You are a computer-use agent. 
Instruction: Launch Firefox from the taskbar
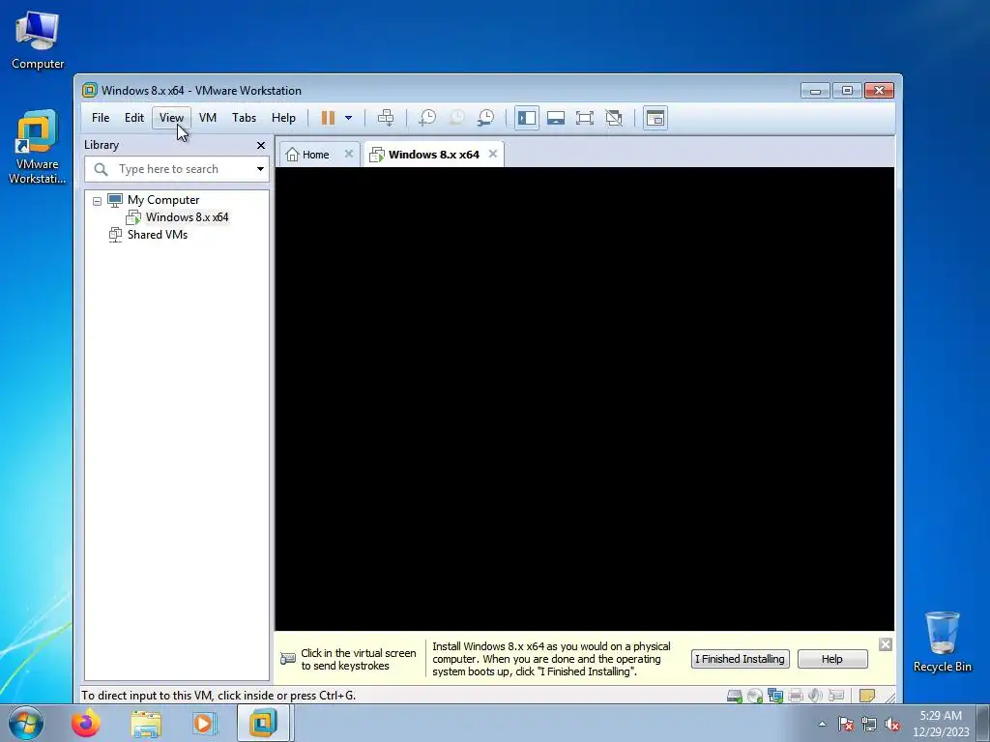tap(85, 723)
